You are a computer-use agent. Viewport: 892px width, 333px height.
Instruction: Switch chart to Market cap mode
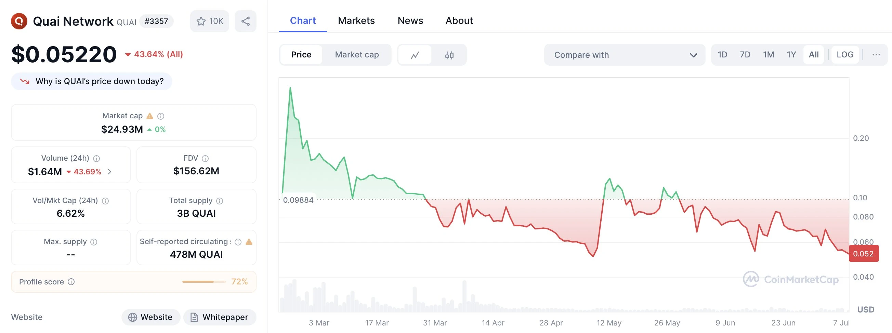[357, 55]
